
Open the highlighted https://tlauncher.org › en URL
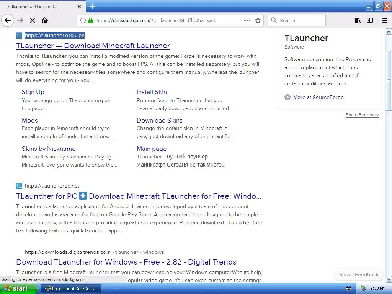(54, 36)
